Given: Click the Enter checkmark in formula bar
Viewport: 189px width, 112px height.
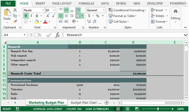Looking at the screenshot, I should [48, 35].
